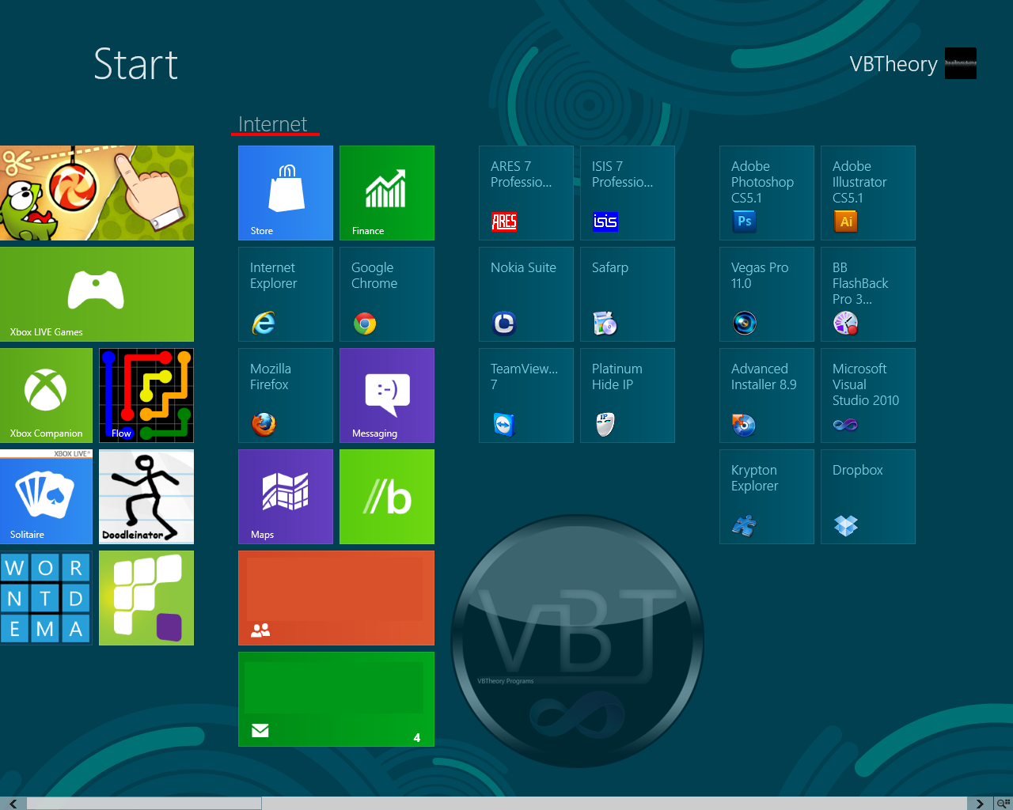Launch TeamViewer 7

coord(526,396)
